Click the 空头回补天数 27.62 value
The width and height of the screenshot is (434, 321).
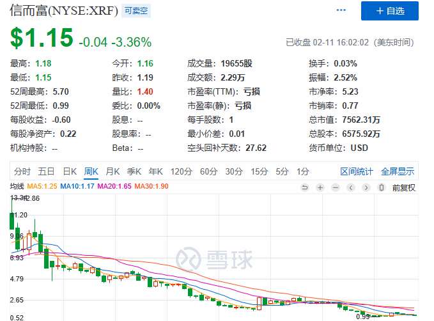(x=256, y=148)
